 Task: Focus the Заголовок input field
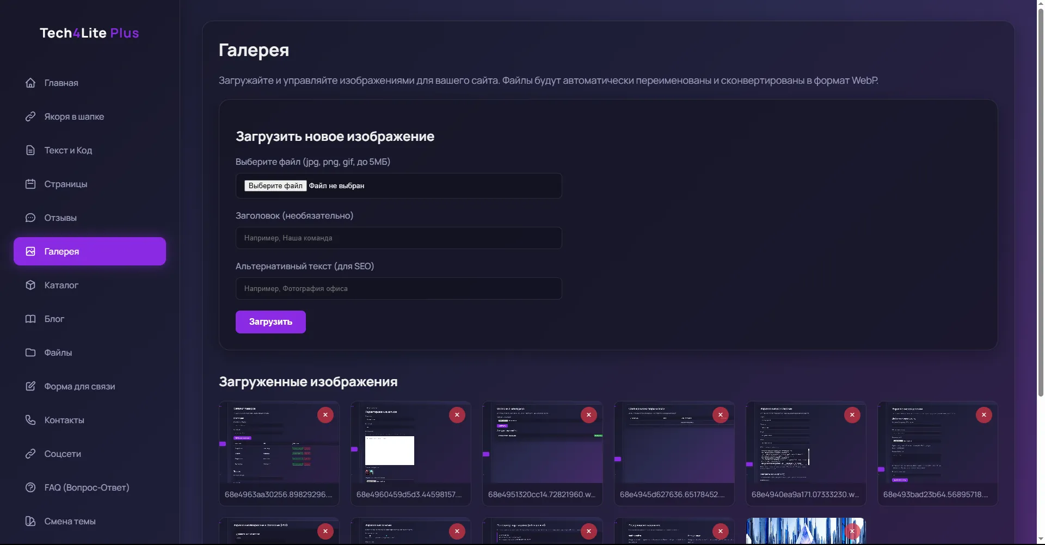398,238
